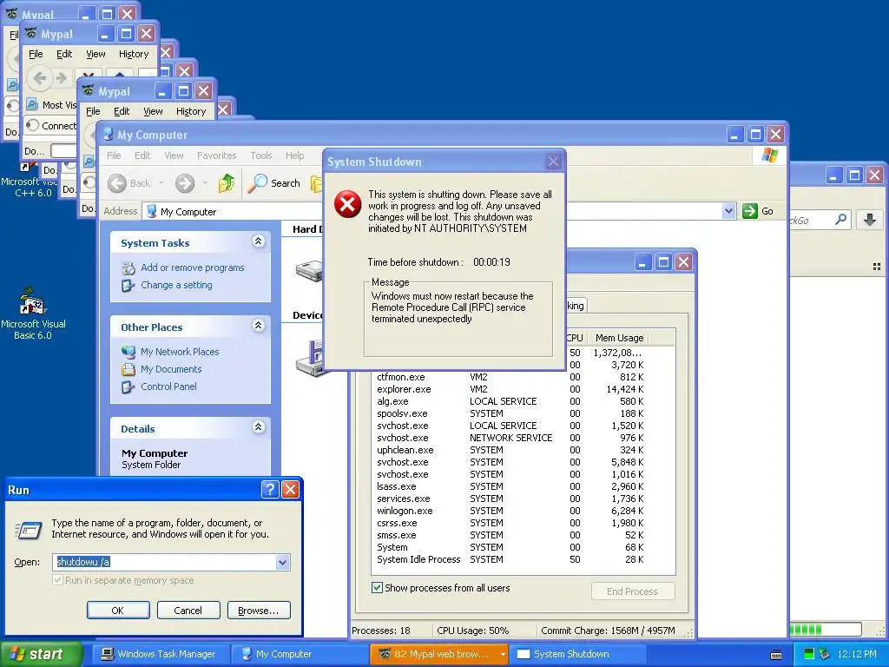Click the safely-remove-hardware tray icon
889x667 pixels.
(x=825, y=654)
